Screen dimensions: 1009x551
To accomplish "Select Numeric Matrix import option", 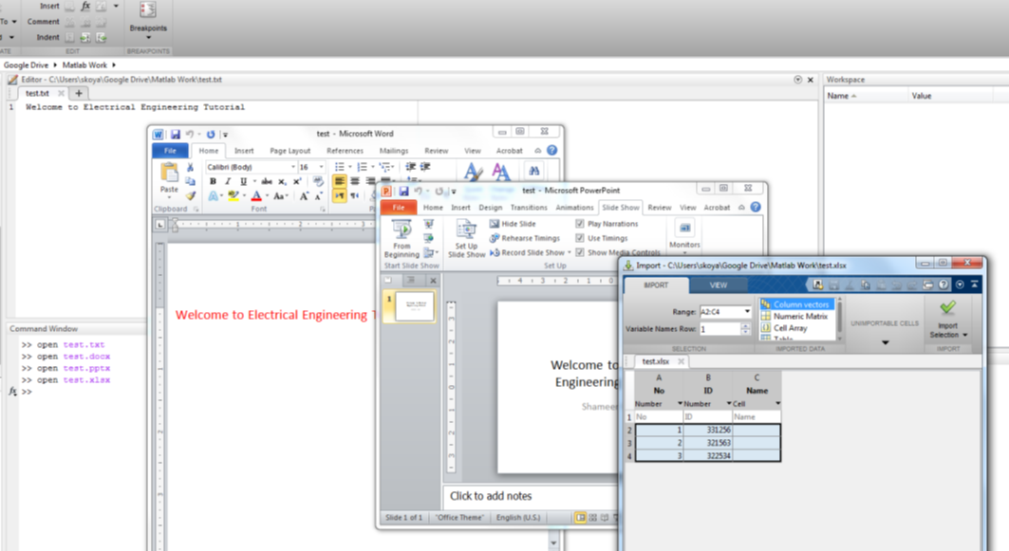I will click(800, 316).
